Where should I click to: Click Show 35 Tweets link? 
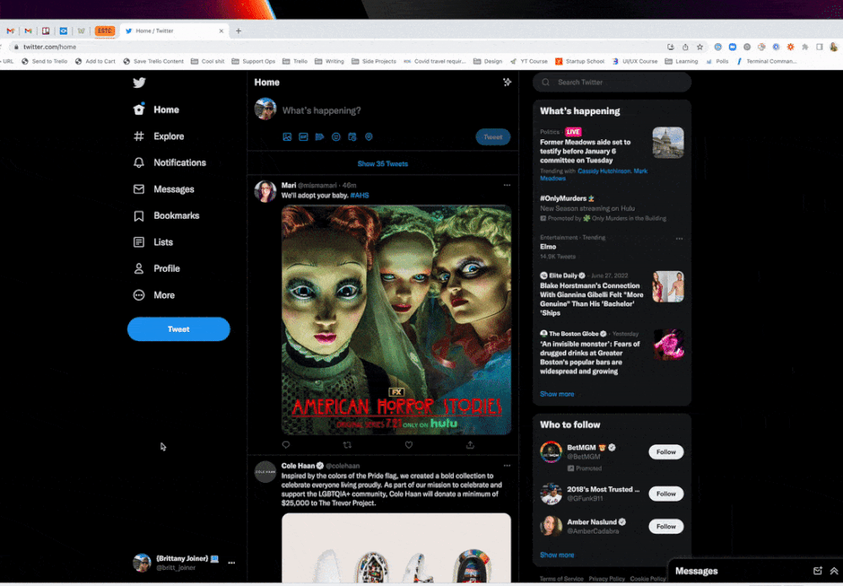click(x=383, y=164)
